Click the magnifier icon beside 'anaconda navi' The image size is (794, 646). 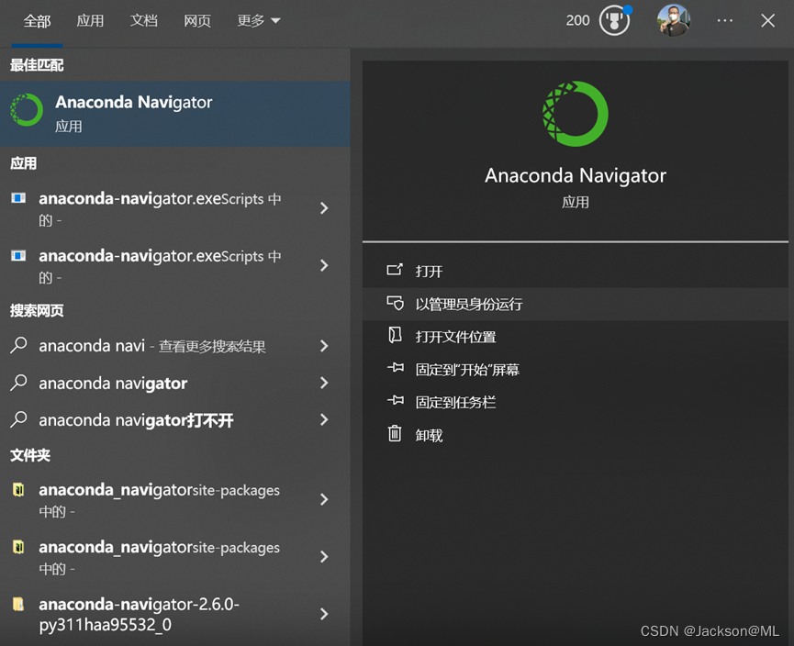[18, 345]
